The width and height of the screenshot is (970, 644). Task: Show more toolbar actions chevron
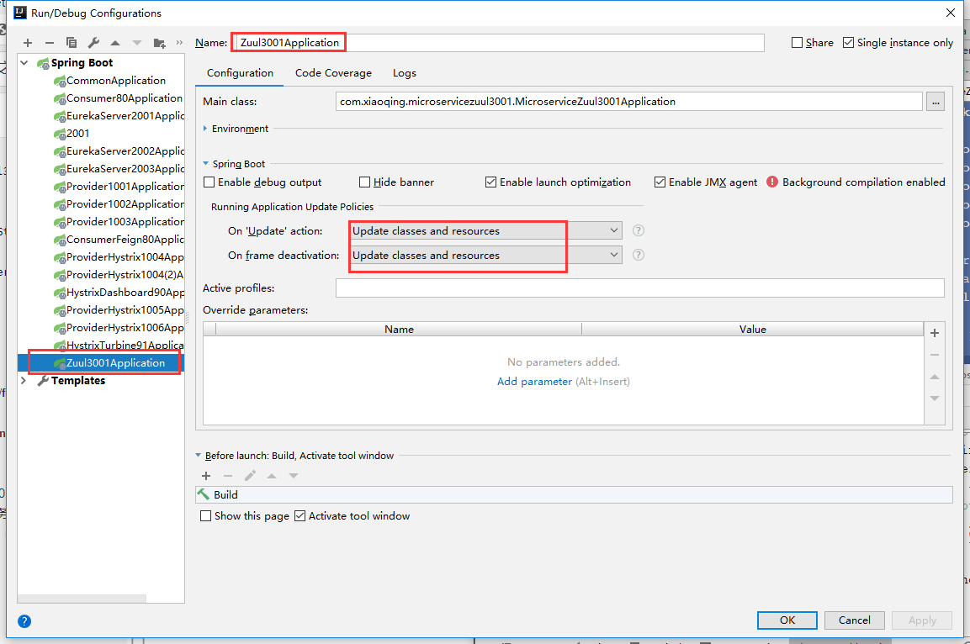179,43
